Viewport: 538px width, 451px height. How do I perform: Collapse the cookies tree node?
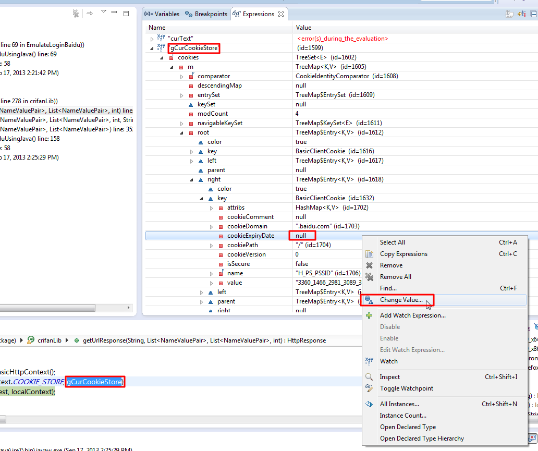[x=162, y=58]
